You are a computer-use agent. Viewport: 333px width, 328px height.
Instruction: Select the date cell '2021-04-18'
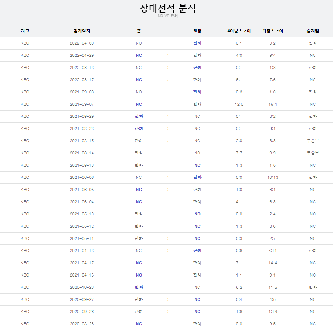coord(82,251)
